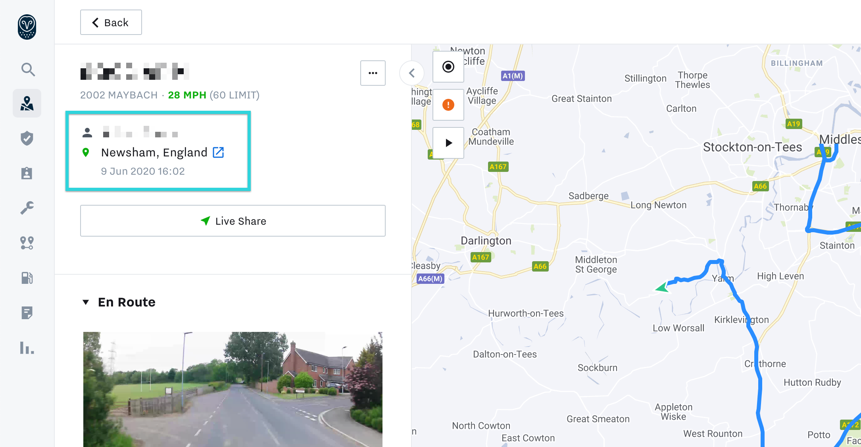Click the Samsara owl logo

tap(27, 27)
